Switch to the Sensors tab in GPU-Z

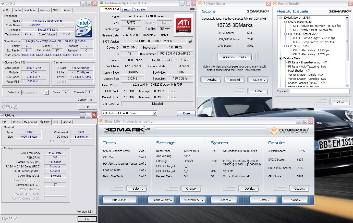click(x=127, y=9)
